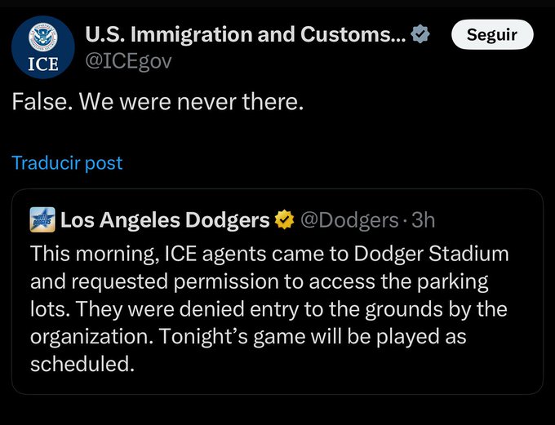Click the gold verified badge beside Los Angeles Dodgers

[285, 219]
